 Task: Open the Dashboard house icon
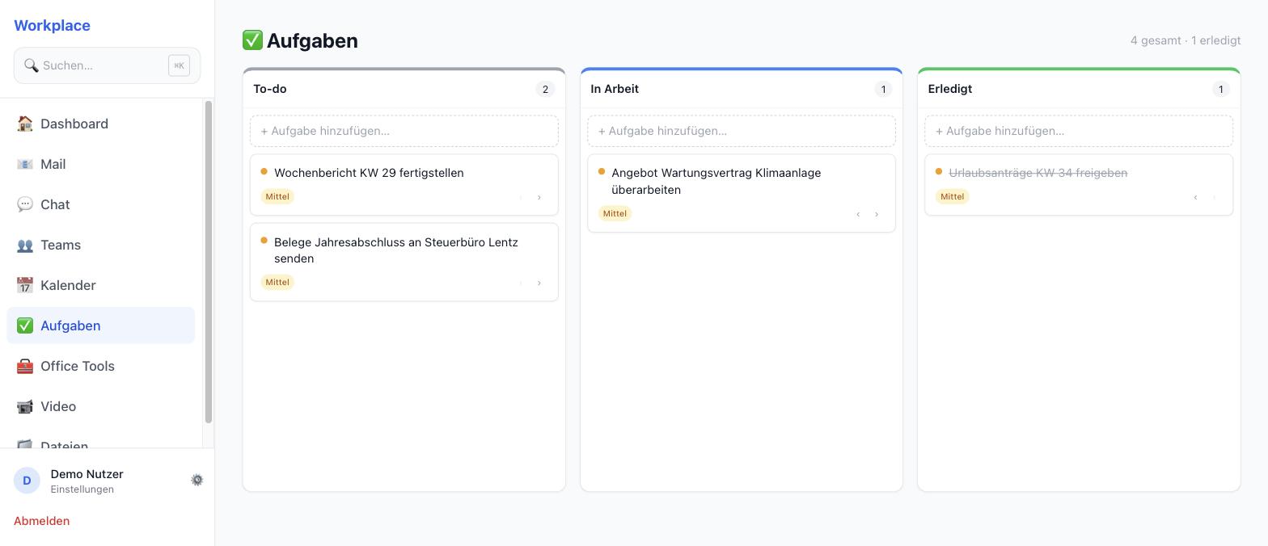[25, 124]
